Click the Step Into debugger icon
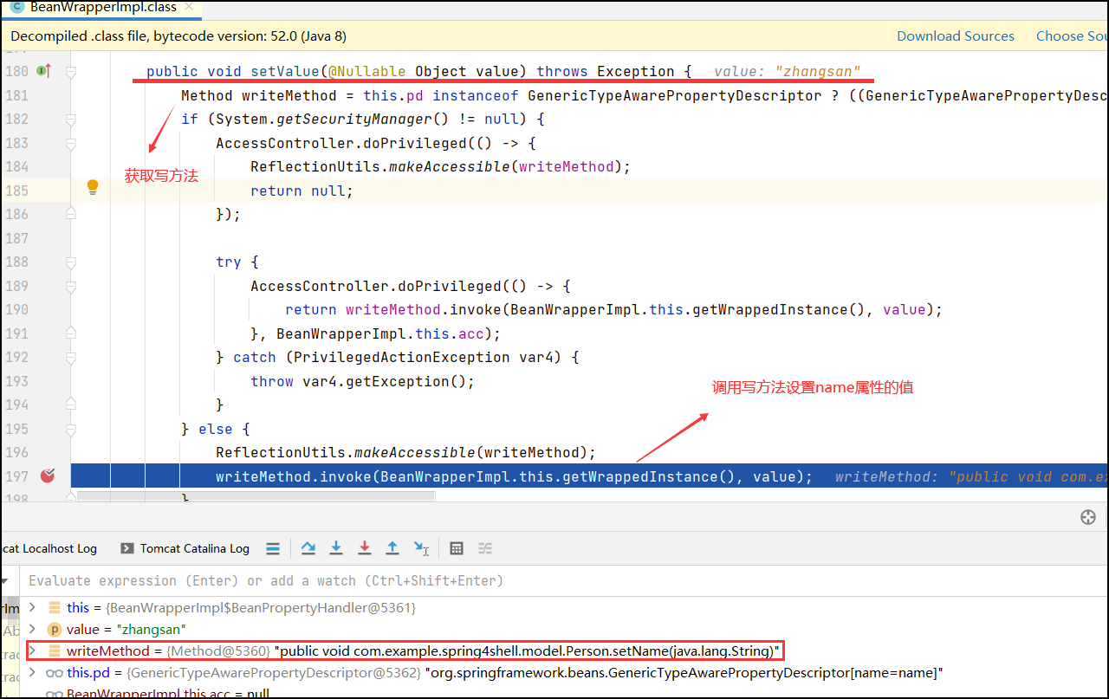 tap(336, 548)
